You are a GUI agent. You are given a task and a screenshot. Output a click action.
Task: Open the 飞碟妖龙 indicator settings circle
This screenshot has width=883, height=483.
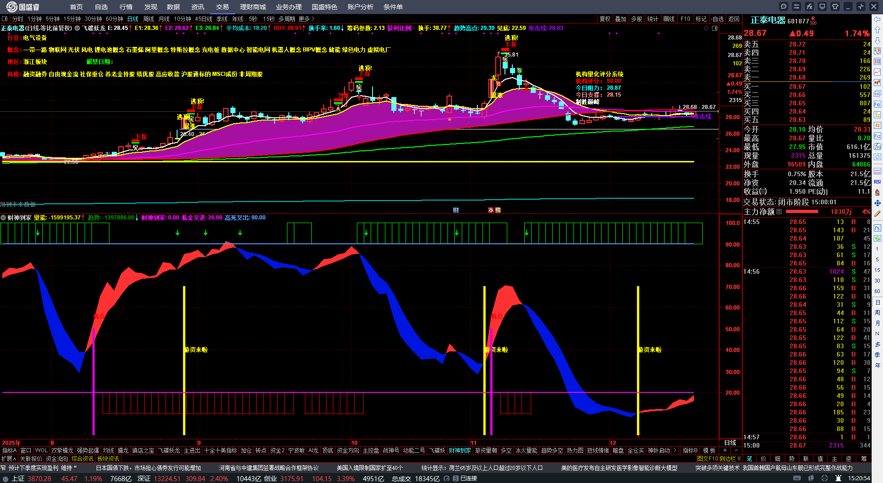(x=77, y=28)
